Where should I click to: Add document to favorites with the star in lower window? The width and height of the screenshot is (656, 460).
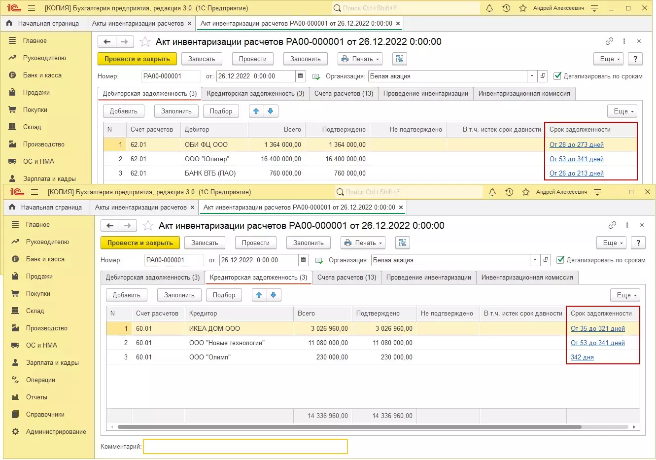pyautogui.click(x=148, y=226)
